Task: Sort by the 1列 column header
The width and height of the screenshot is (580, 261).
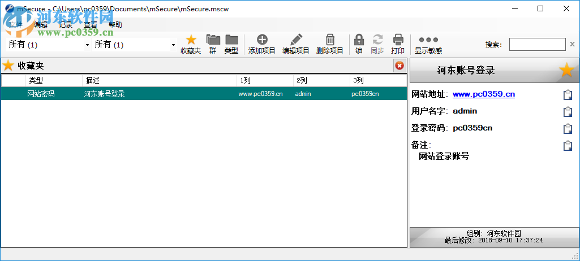Action: coord(265,80)
